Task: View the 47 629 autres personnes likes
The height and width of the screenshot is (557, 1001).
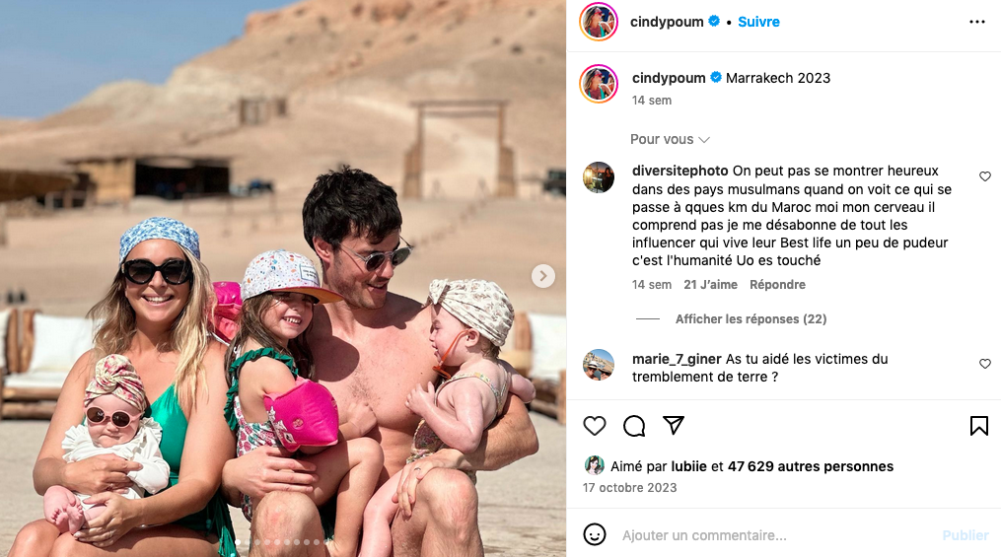Action: (x=810, y=466)
